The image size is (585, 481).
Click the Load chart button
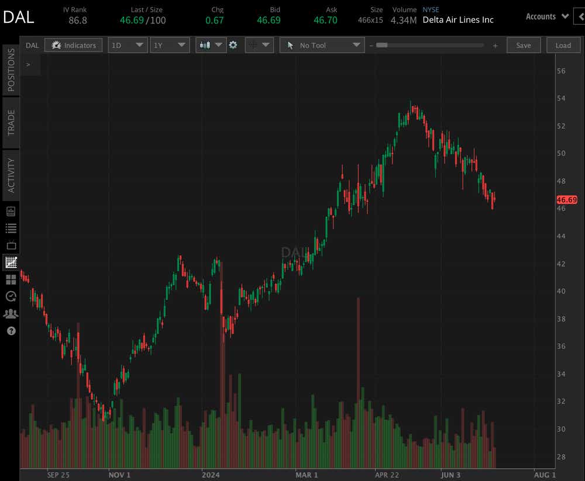point(563,45)
